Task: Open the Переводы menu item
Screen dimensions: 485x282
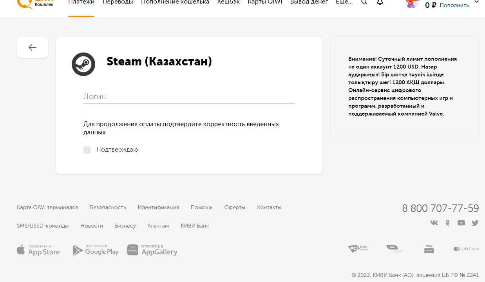Action: tap(118, 2)
